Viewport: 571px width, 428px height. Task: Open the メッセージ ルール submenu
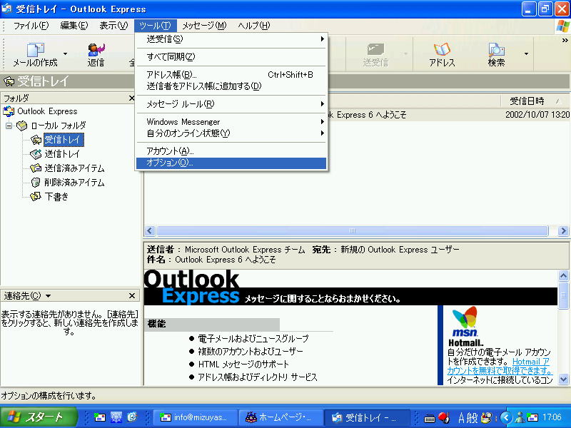[x=180, y=104]
